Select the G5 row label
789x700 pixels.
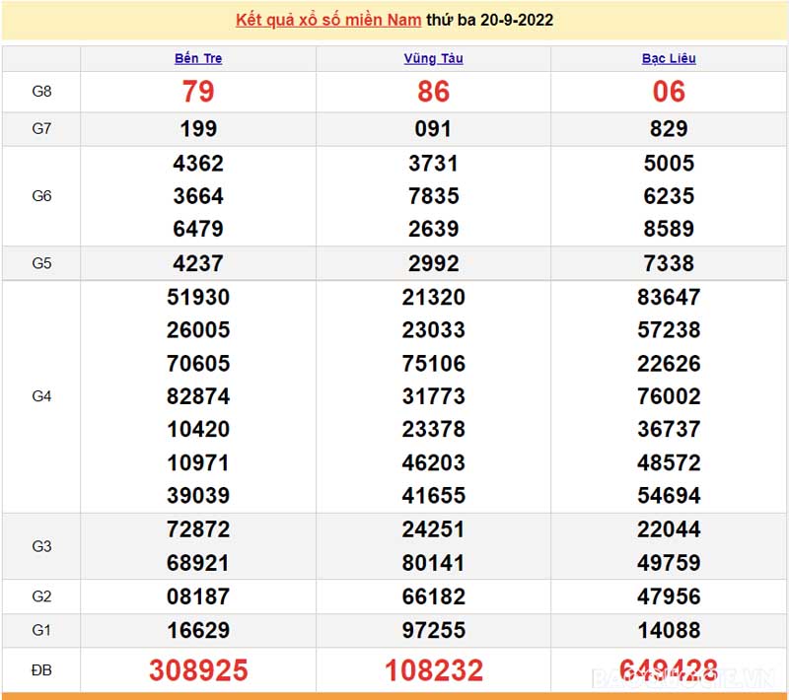click(x=41, y=263)
